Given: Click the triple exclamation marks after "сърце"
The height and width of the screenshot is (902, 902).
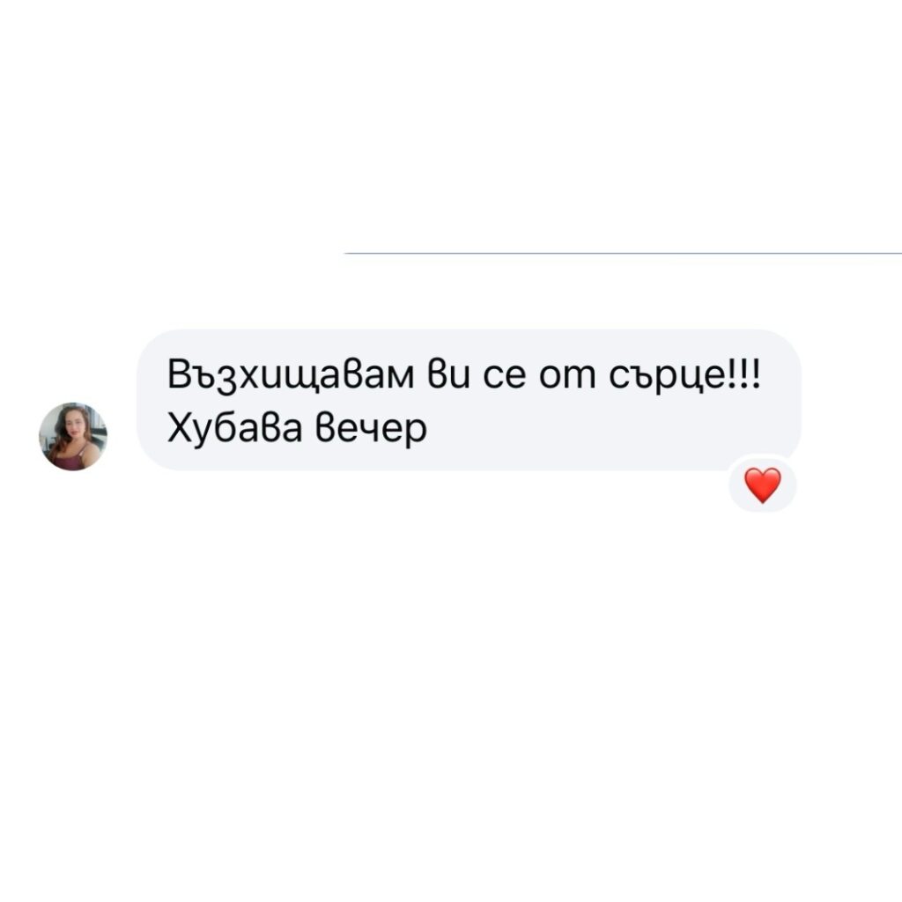Looking at the screenshot, I should coord(745,375).
